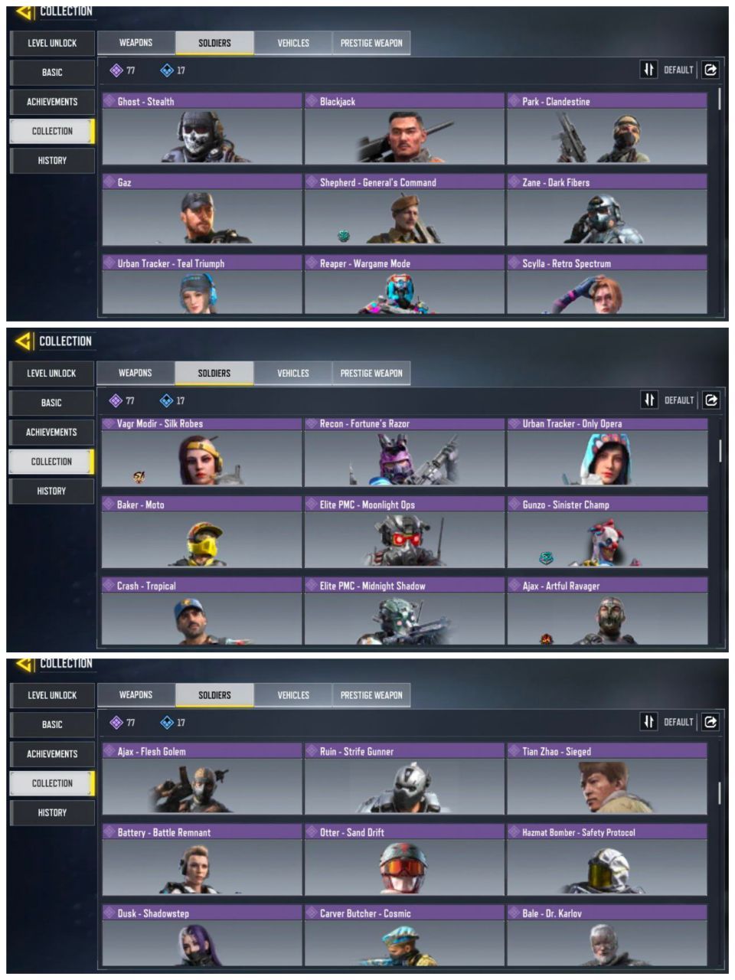Open Prestige Weapon tab above Ruin - Strife Gunner
The height and width of the screenshot is (980, 735).
pos(371,695)
